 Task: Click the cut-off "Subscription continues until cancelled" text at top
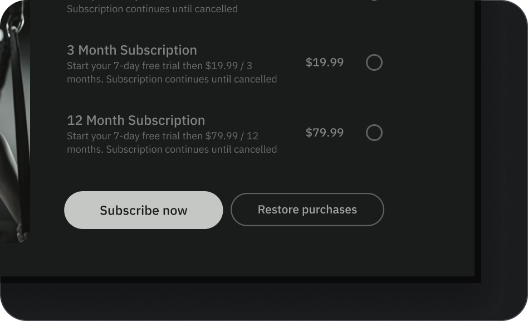point(152,9)
